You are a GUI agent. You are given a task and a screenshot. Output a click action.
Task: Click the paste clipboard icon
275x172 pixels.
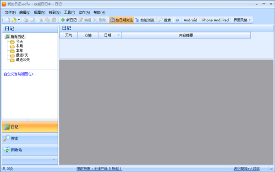pos(55,20)
